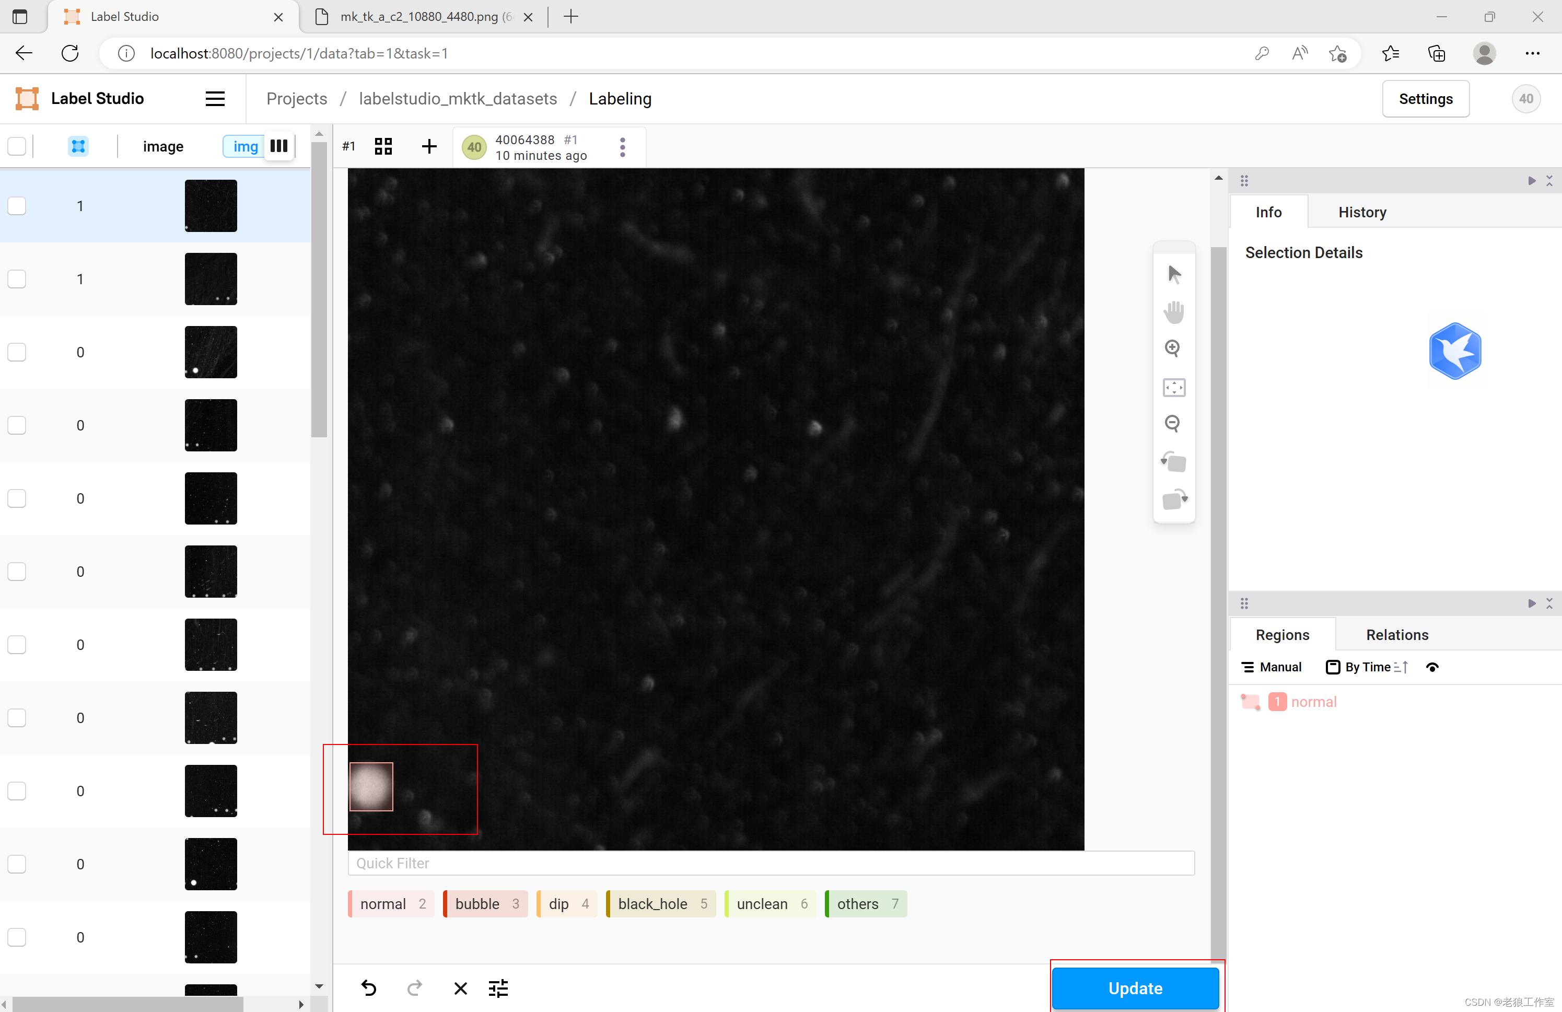Click the zoom to fit icon
Image resolution: width=1562 pixels, height=1012 pixels.
coord(1173,387)
